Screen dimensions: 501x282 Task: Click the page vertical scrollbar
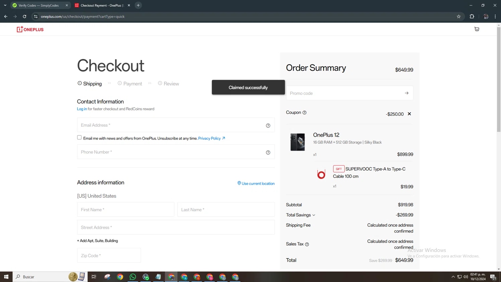[x=499, y=80]
